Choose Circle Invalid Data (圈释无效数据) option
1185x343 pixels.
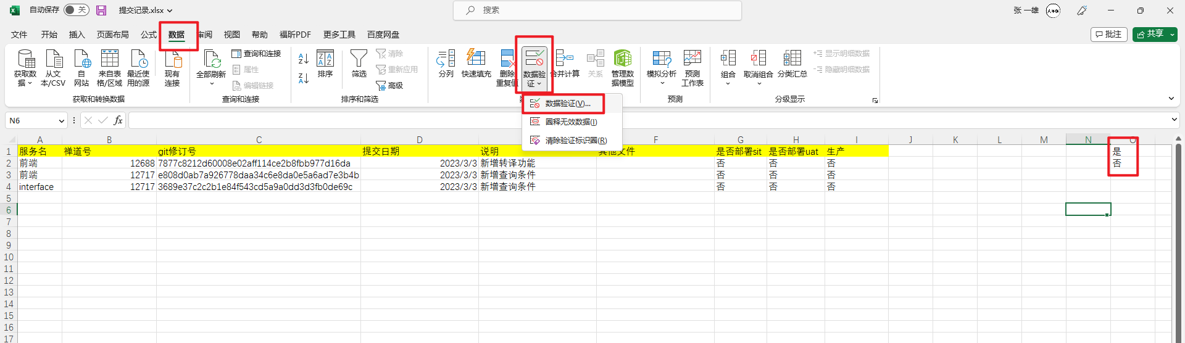(570, 122)
